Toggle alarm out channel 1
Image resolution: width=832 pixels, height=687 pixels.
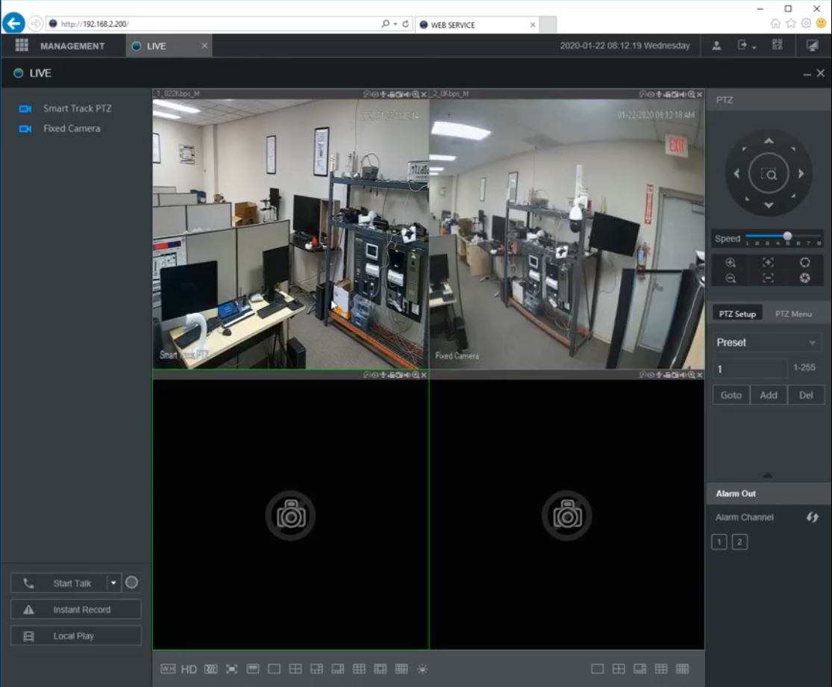(x=719, y=542)
